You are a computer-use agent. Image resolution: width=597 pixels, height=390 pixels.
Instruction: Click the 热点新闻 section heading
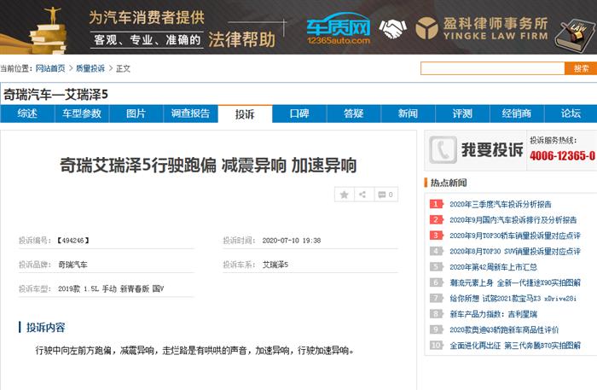click(x=449, y=183)
